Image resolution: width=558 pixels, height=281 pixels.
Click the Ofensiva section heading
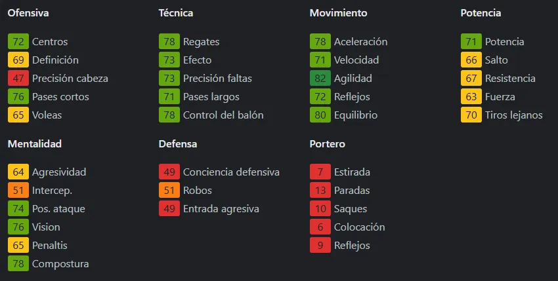pos(28,13)
